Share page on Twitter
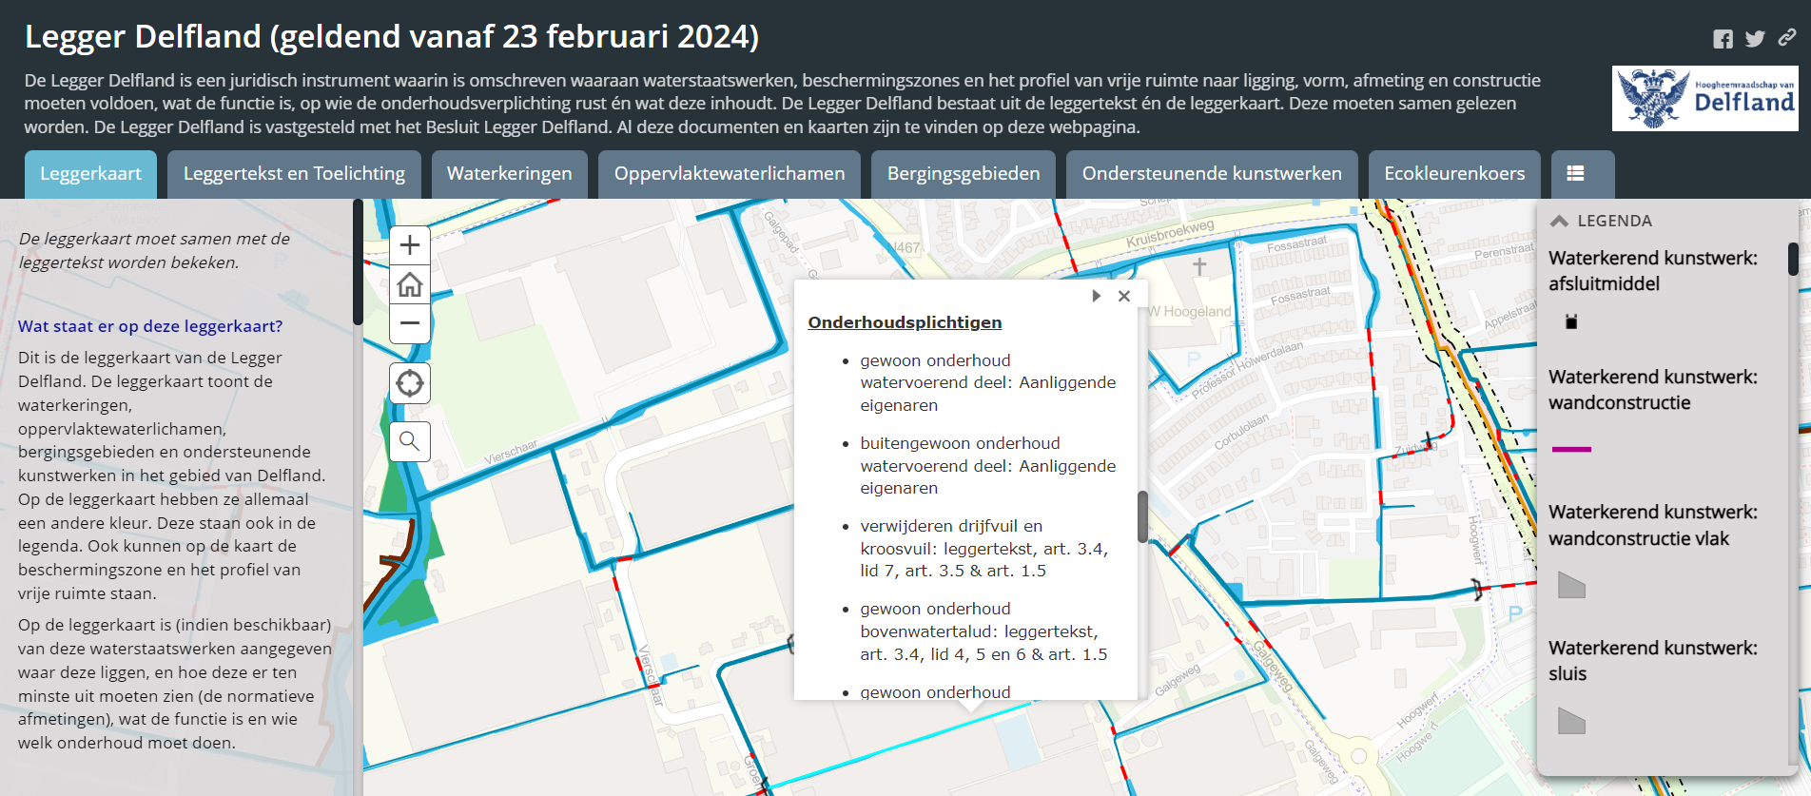 1755,39
